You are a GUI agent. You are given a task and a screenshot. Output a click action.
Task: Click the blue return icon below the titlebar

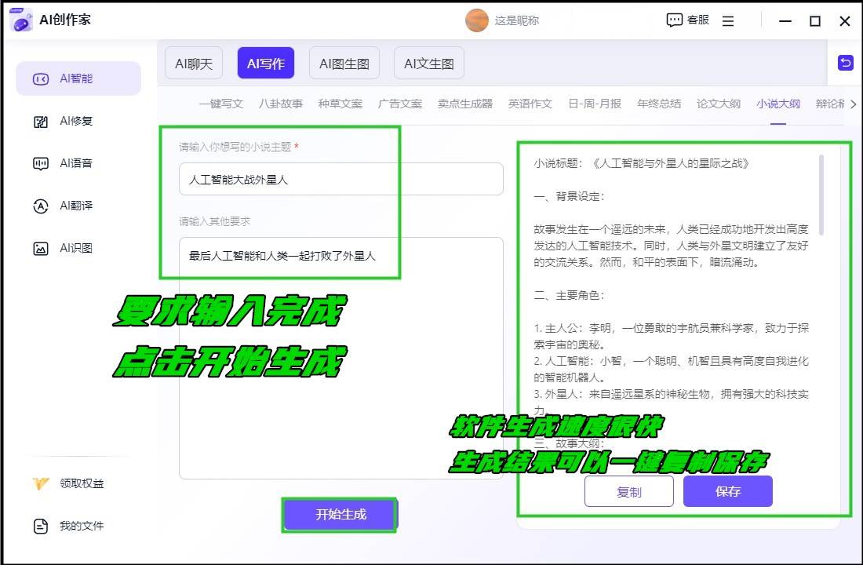click(x=845, y=63)
